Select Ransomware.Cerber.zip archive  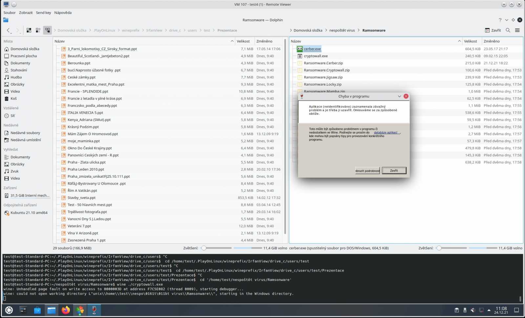click(323, 63)
